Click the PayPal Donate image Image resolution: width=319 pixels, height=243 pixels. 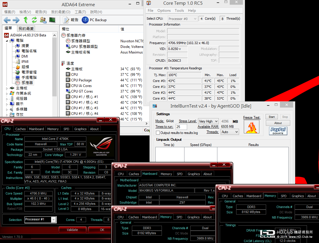(278, 131)
